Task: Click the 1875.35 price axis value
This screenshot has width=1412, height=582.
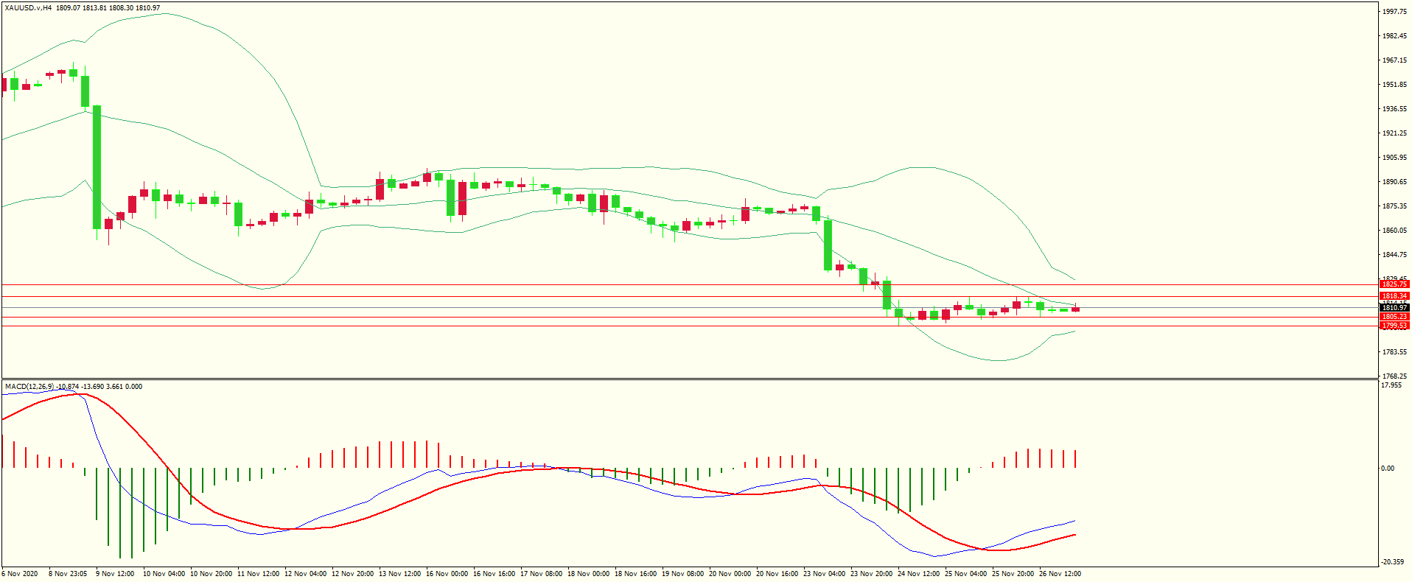Action: pyautogui.click(x=1395, y=206)
